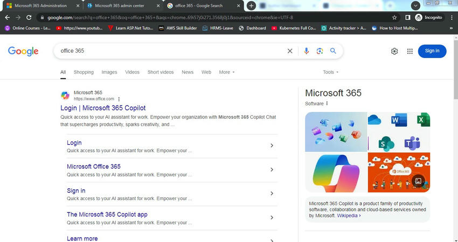Open a new browser tab
Screen dimensions: 458x242
tap(251, 5)
